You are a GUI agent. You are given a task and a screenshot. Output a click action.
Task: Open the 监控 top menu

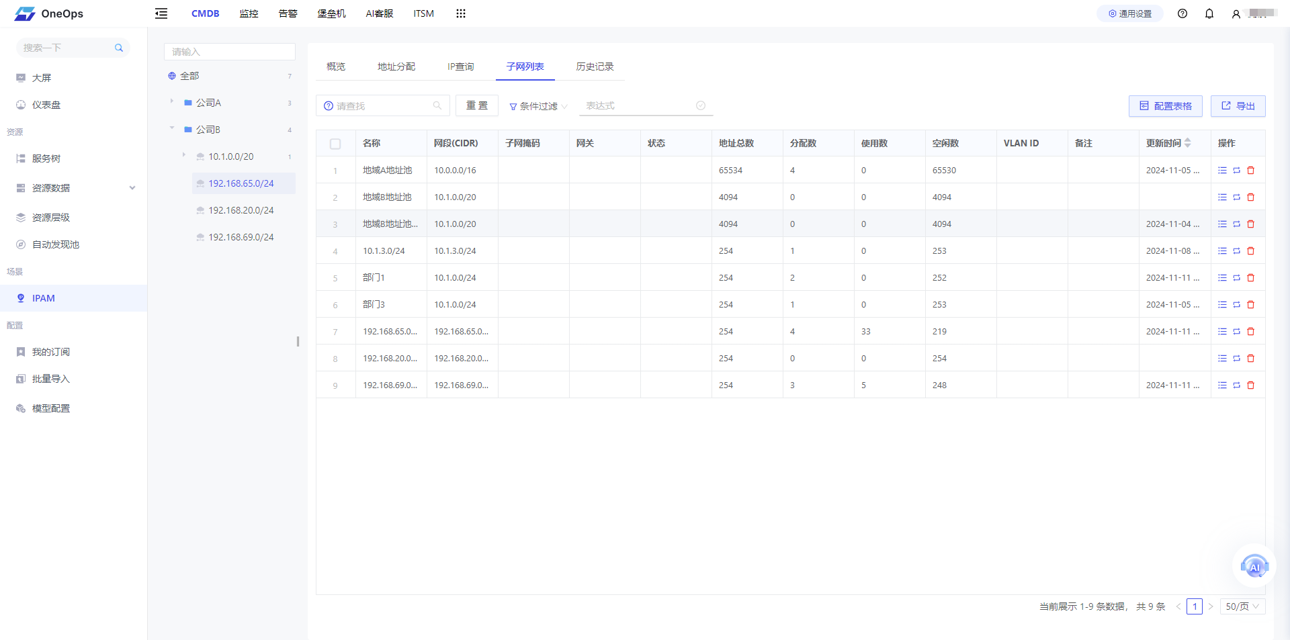[x=249, y=13]
